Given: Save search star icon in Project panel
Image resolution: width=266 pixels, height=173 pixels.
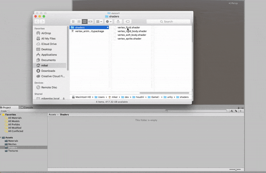Looking at the screenshot, I should tap(241, 111).
